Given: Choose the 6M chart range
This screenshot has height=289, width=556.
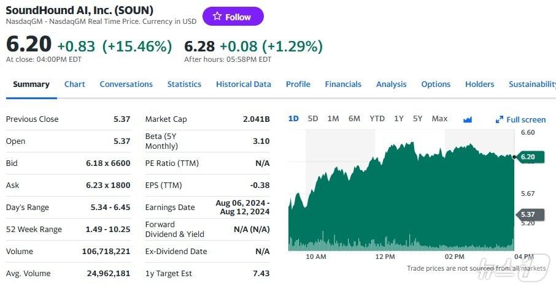Looking at the screenshot, I should coord(354,119).
